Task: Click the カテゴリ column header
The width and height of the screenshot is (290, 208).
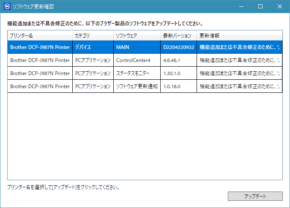Action: [93, 35]
